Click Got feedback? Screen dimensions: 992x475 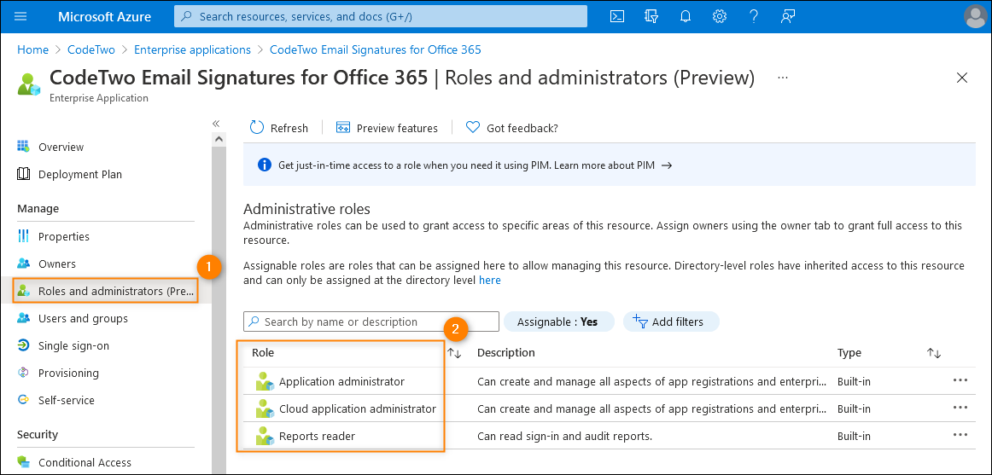(512, 128)
